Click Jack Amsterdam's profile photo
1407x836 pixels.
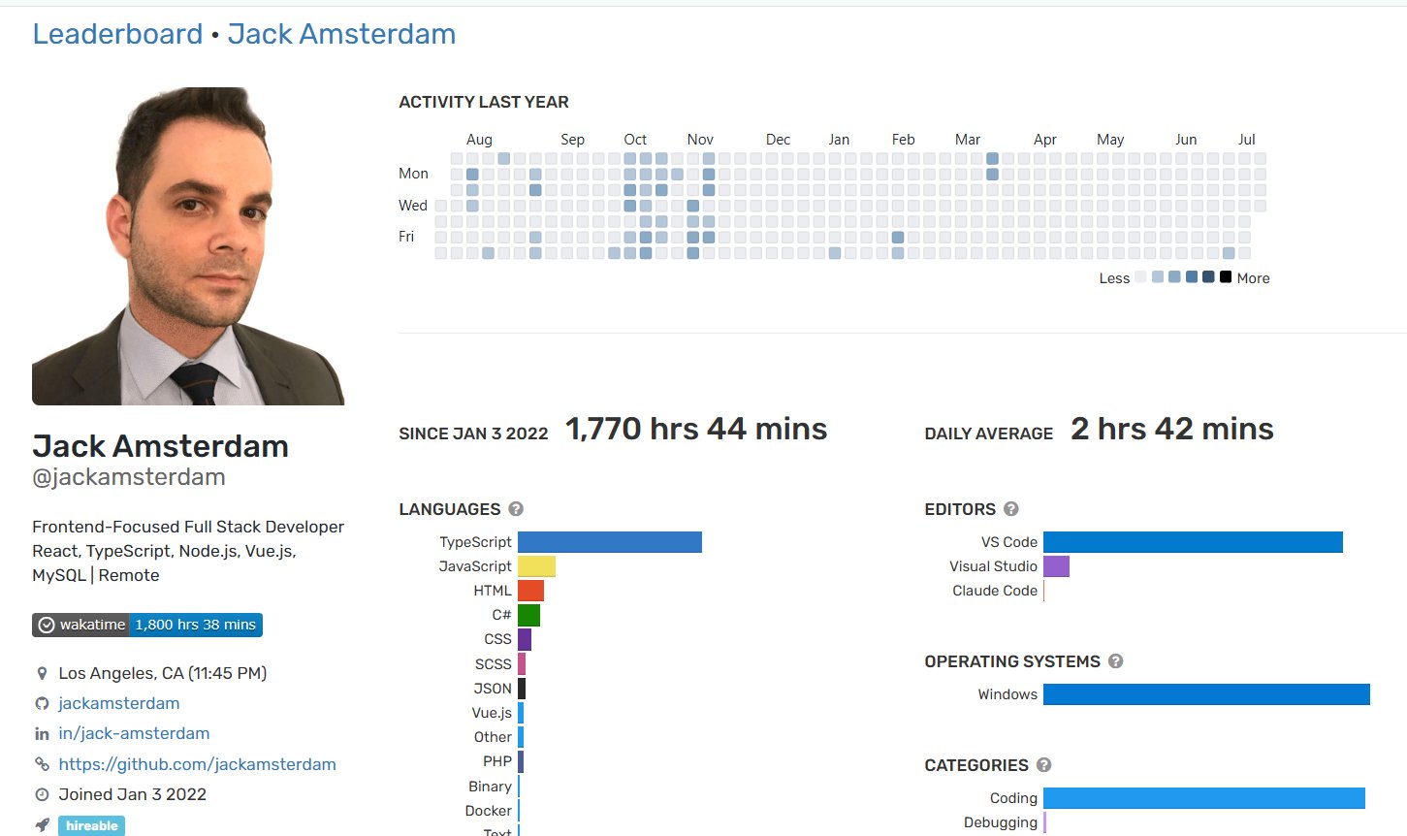pyautogui.click(x=188, y=245)
